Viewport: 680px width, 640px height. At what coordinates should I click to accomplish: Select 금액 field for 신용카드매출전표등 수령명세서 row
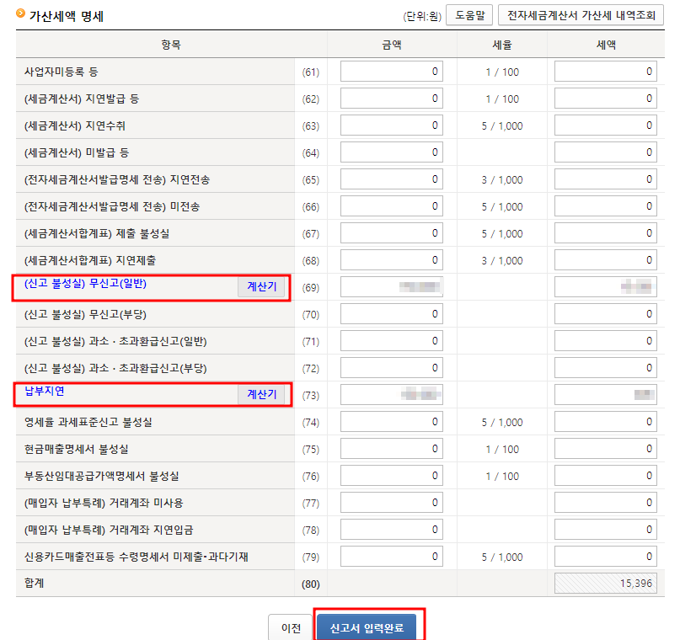pos(390,557)
